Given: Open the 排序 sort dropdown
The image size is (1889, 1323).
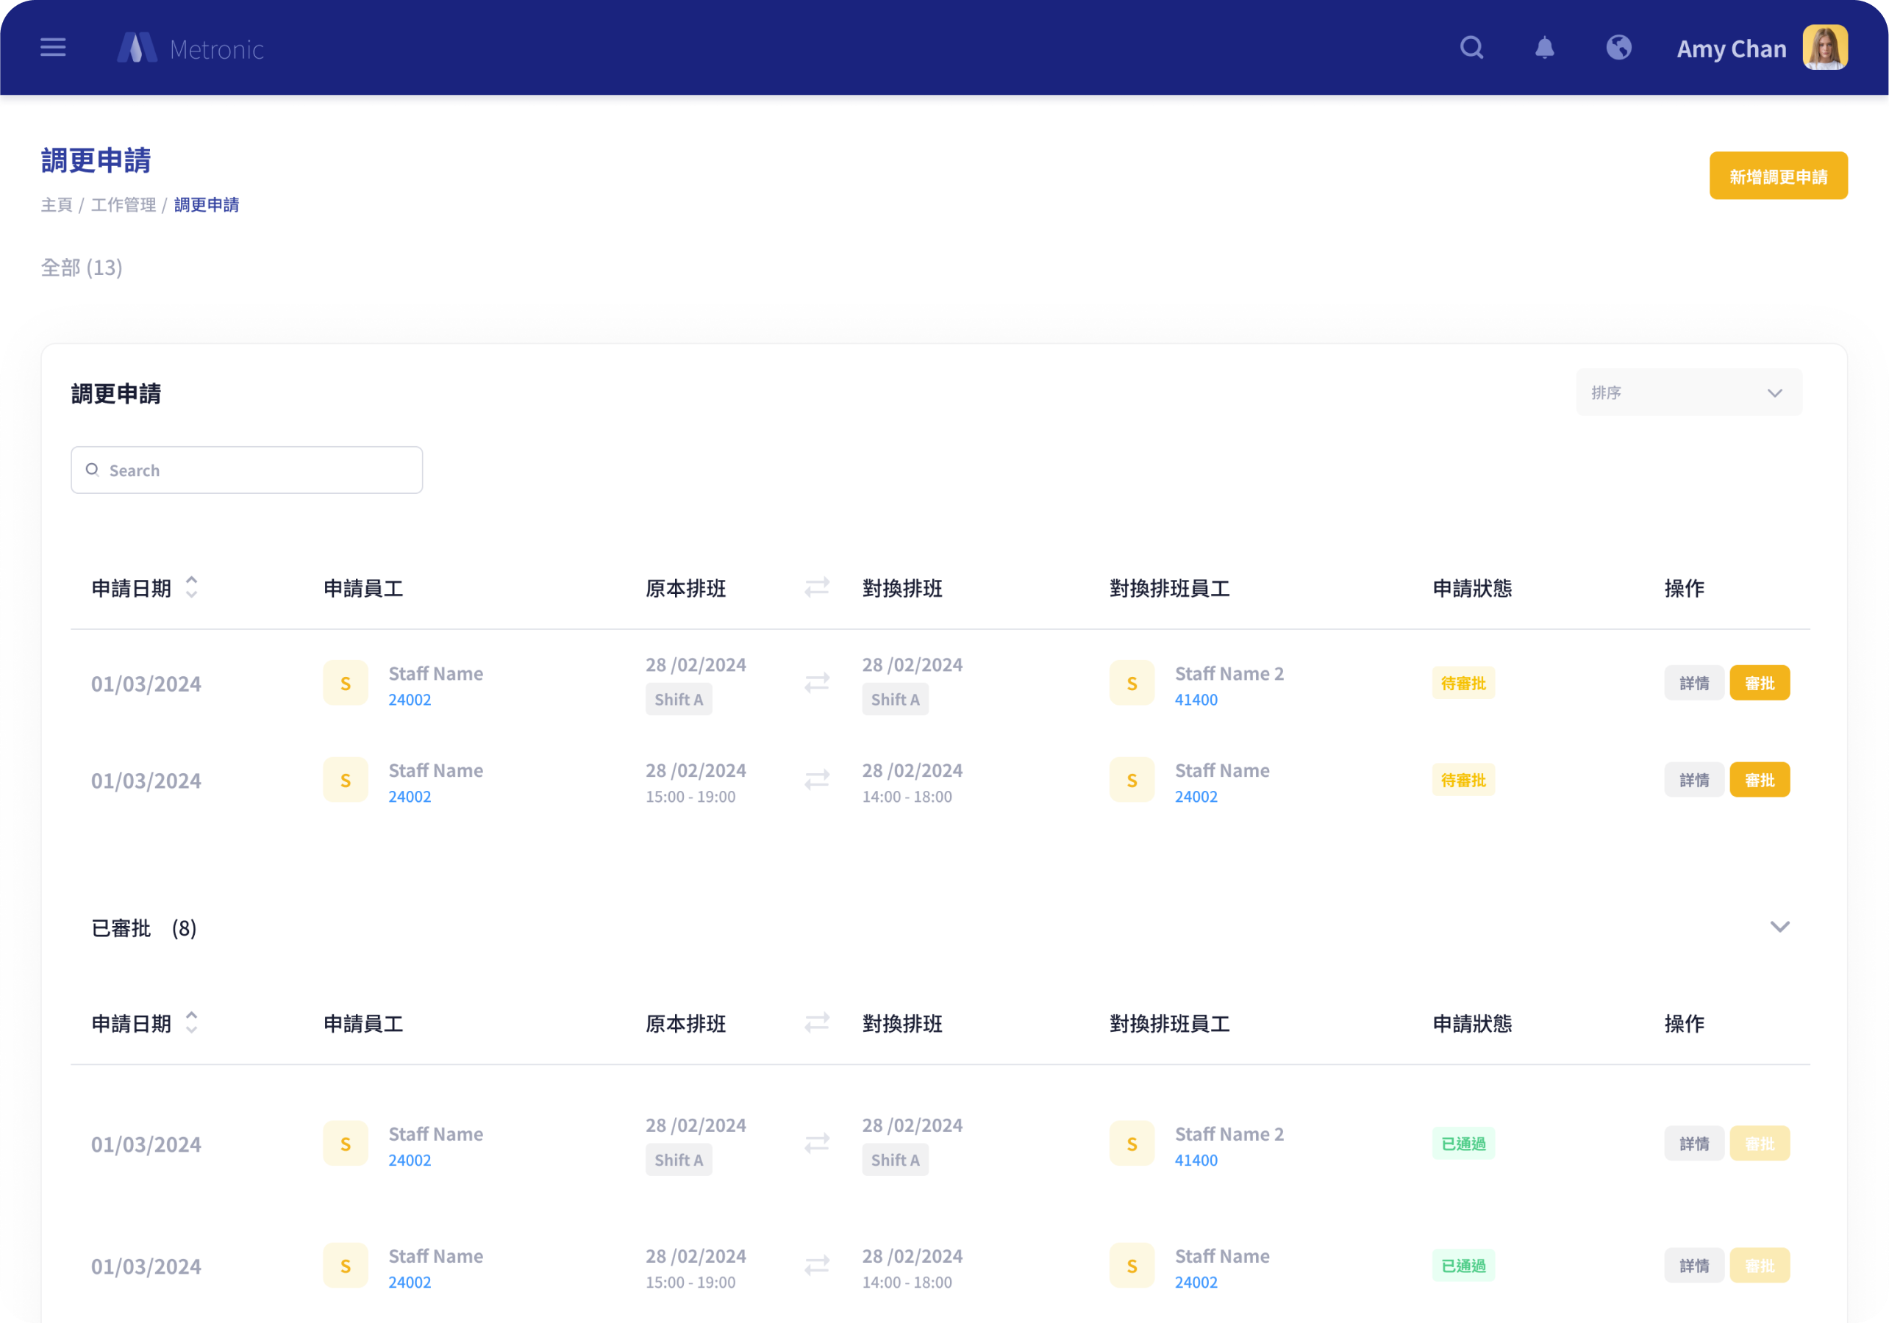Looking at the screenshot, I should click(x=1688, y=392).
